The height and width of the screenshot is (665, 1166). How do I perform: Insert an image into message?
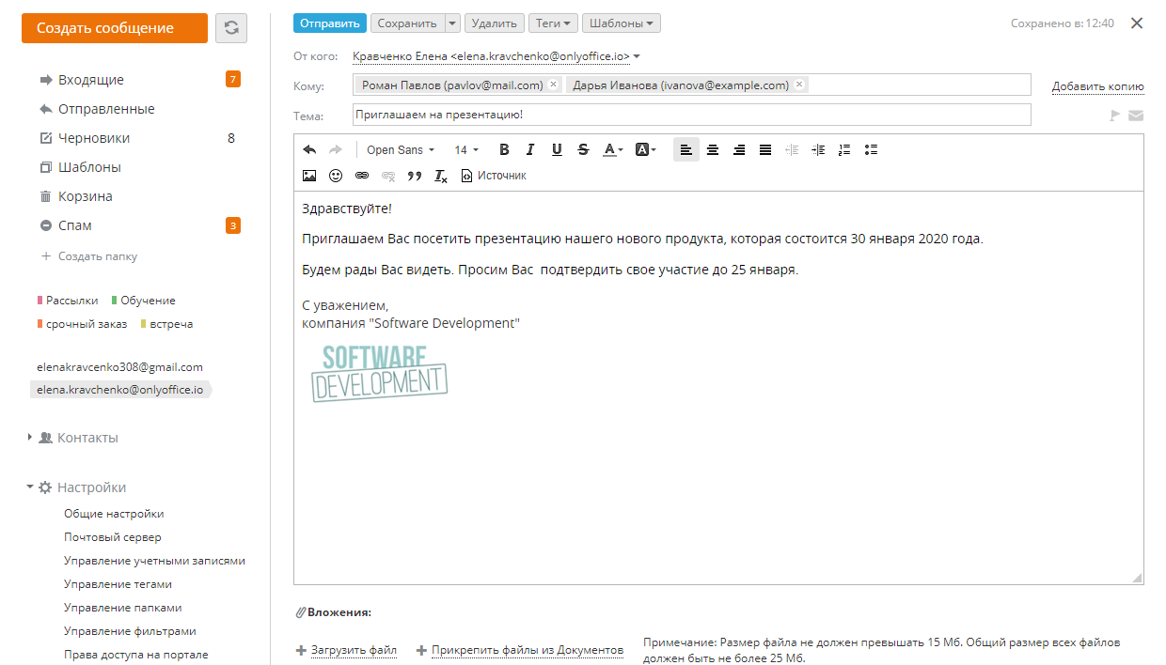[309, 176]
